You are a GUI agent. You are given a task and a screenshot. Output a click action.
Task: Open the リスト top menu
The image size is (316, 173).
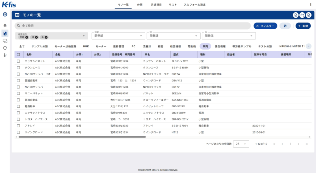pos(173,5)
